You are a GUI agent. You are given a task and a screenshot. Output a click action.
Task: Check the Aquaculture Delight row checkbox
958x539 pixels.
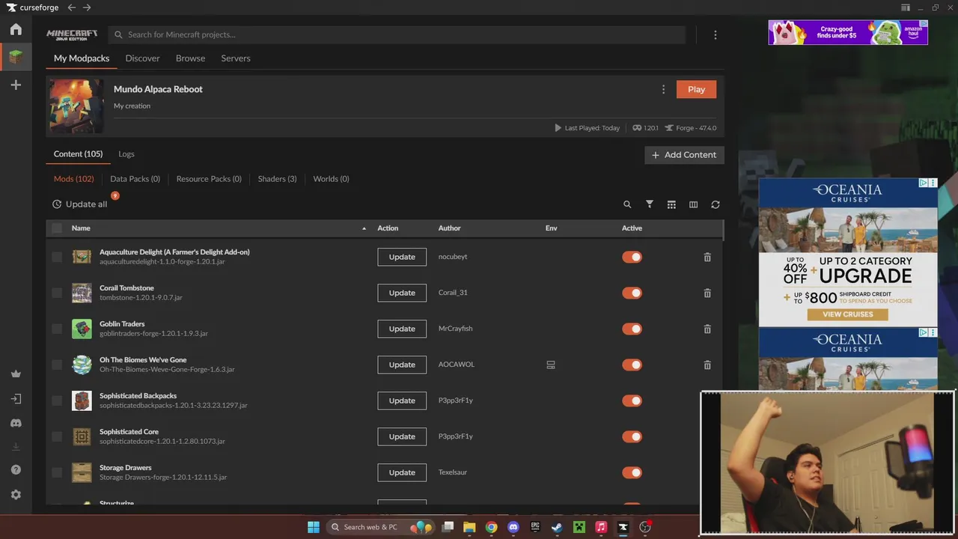point(57,257)
